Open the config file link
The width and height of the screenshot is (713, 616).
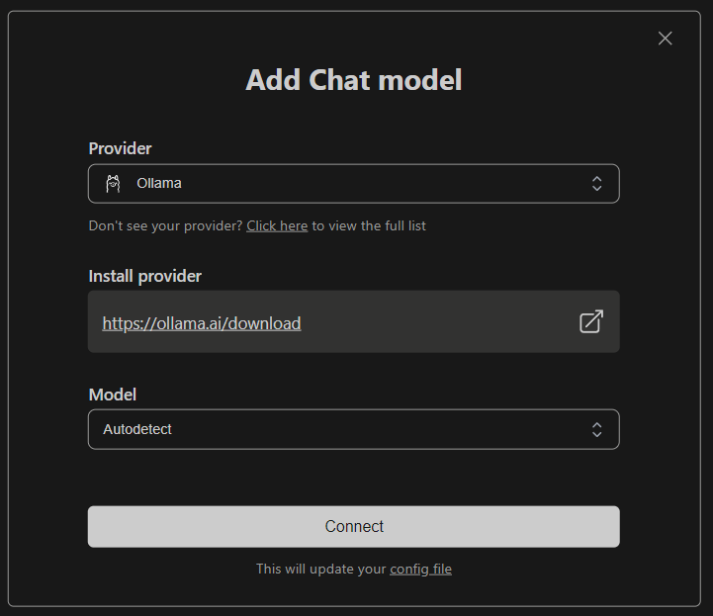pyautogui.click(x=420, y=569)
